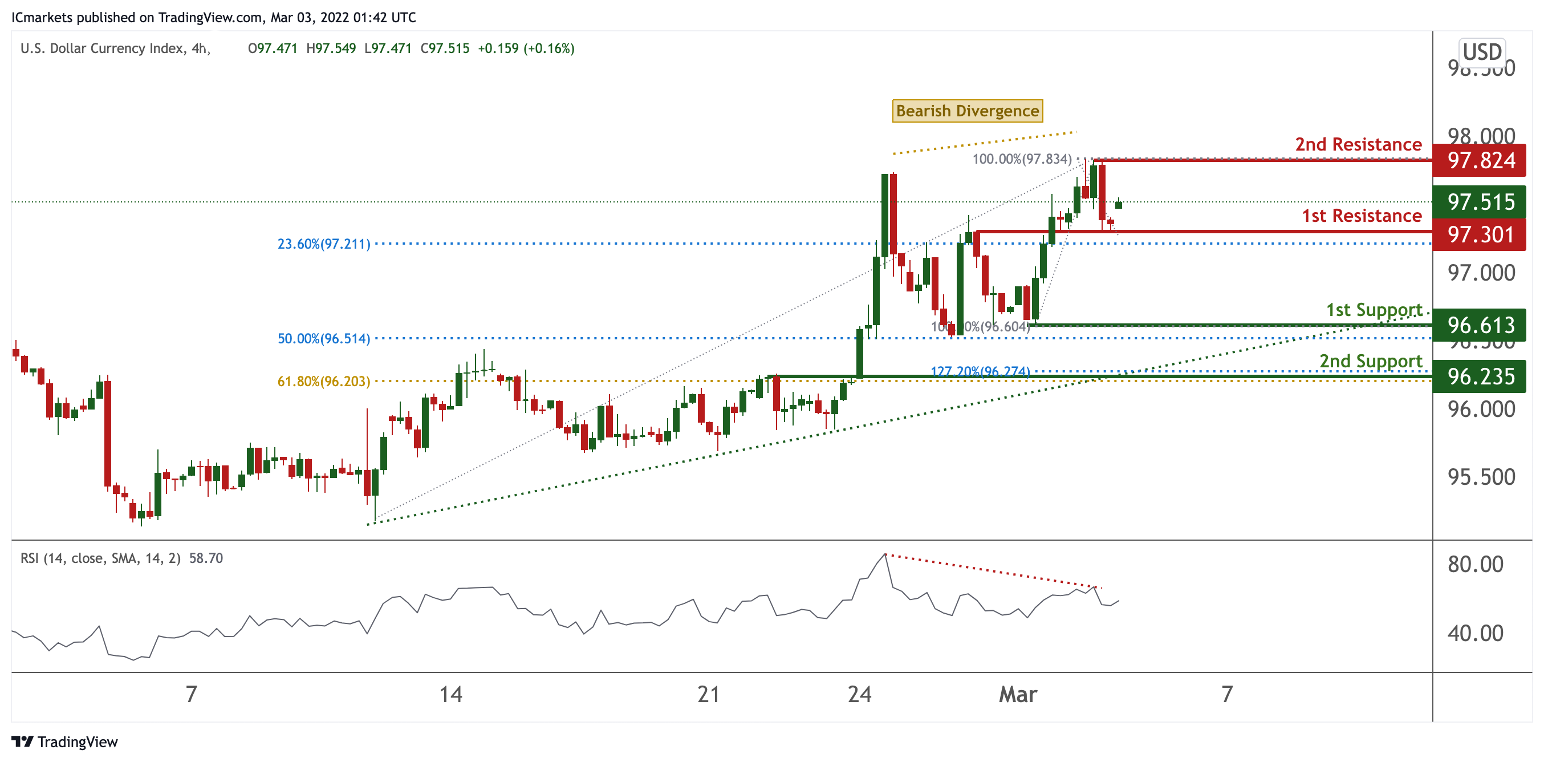The image size is (1544, 762).
Task: Open the TradingView brand link
Action: (x=78, y=742)
